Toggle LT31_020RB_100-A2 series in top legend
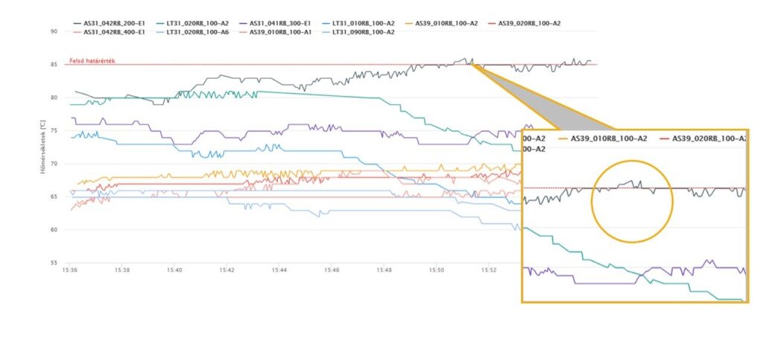 [x=191, y=23]
